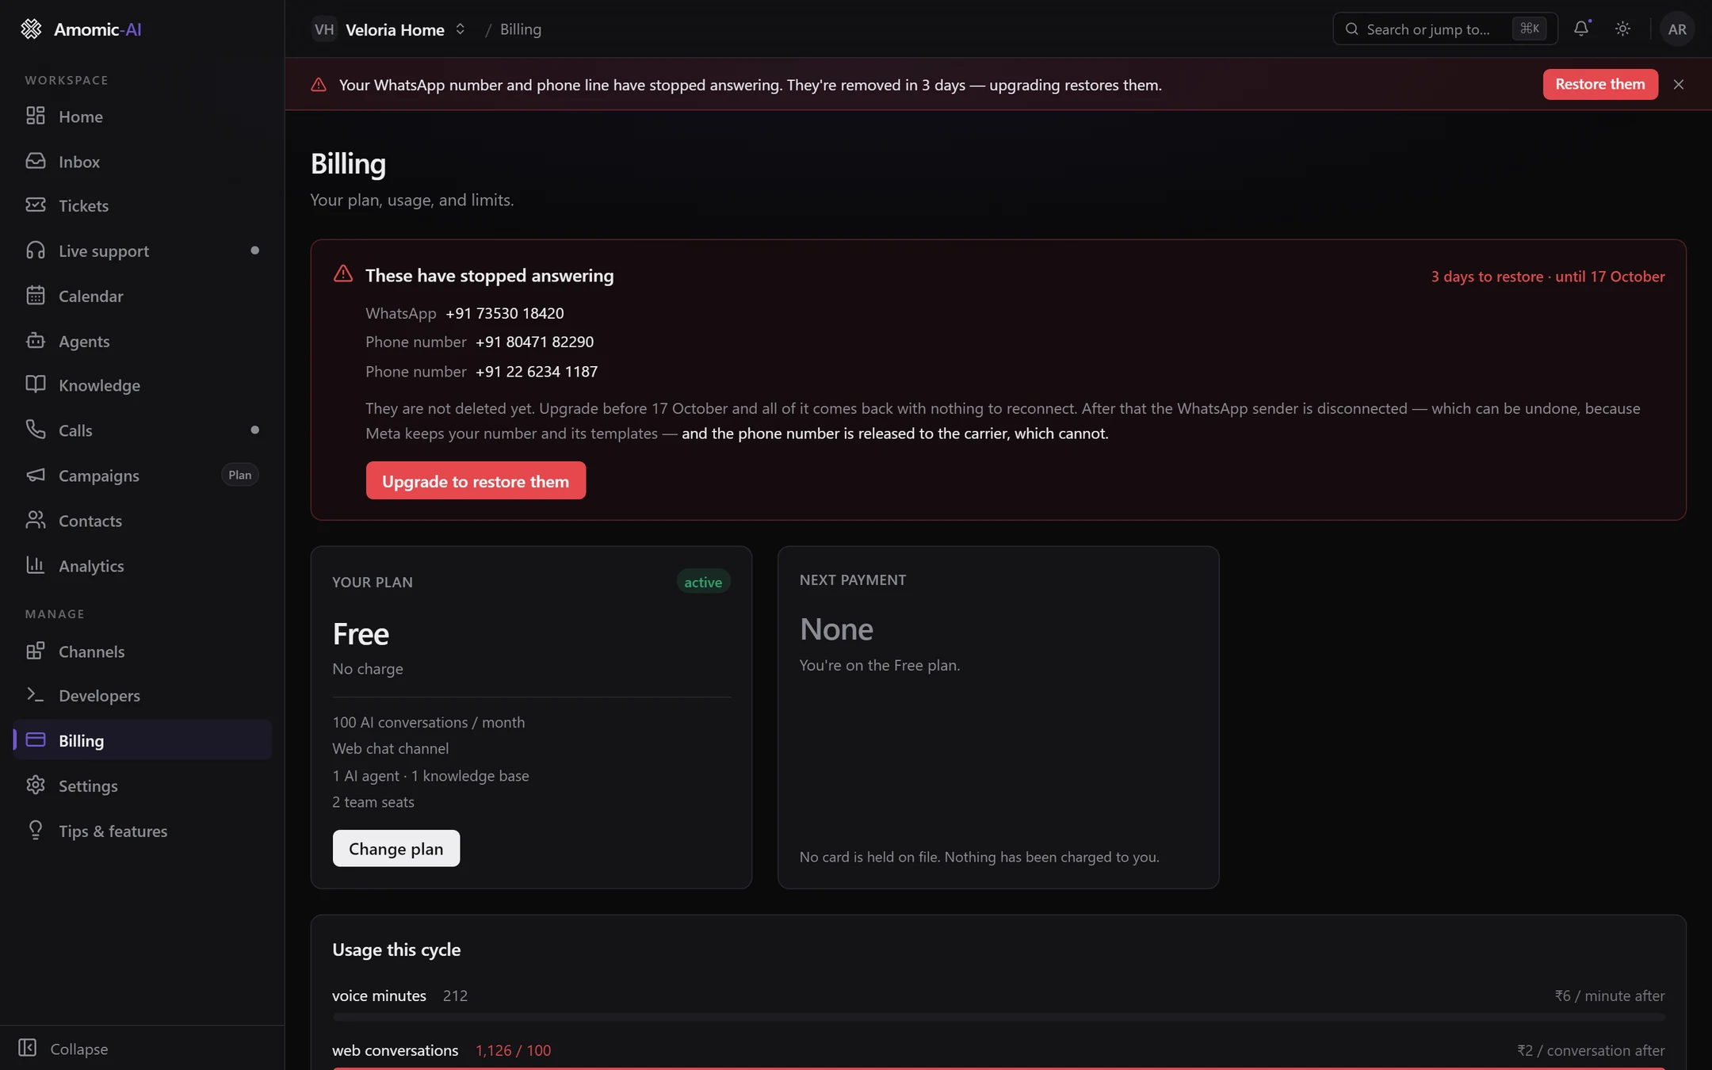The image size is (1712, 1070).
Task: Click the Collapse label in sidebar
Action: point(79,1049)
